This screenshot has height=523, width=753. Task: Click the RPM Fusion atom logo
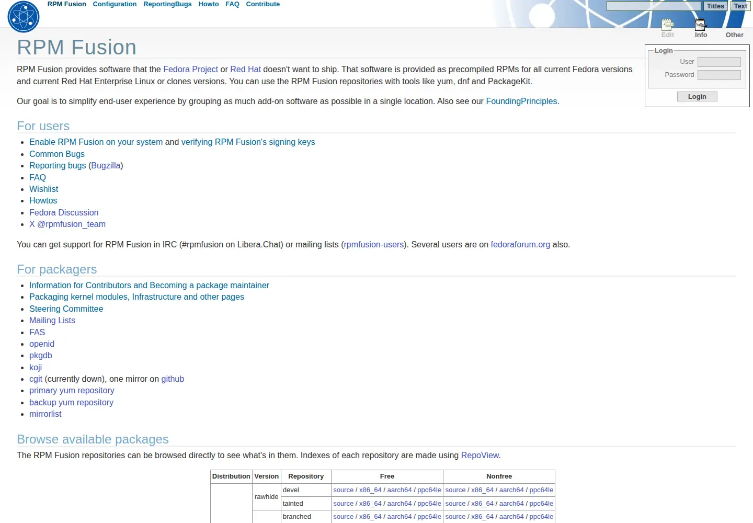click(24, 16)
